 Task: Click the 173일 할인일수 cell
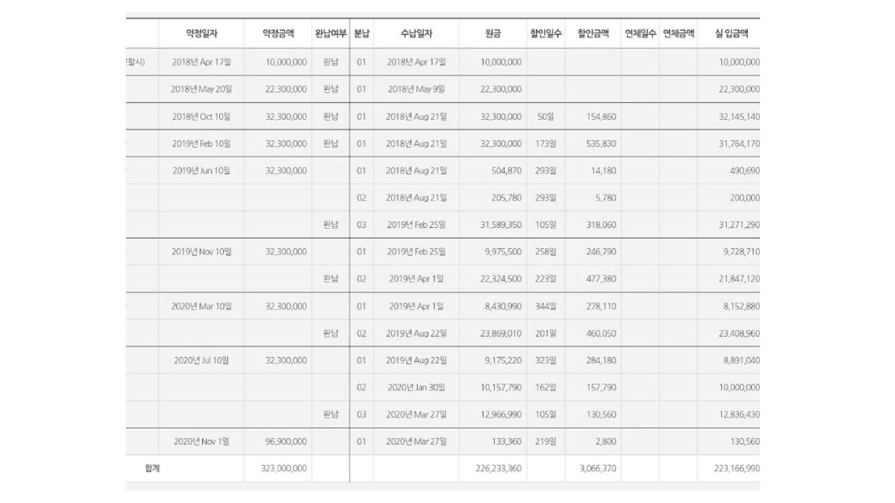545,144
